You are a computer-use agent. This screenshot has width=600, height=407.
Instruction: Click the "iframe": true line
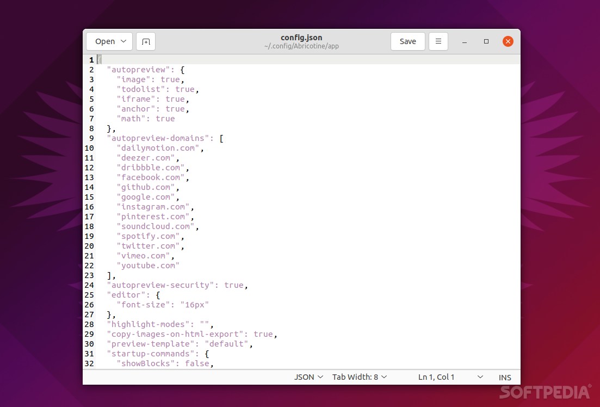(x=153, y=99)
